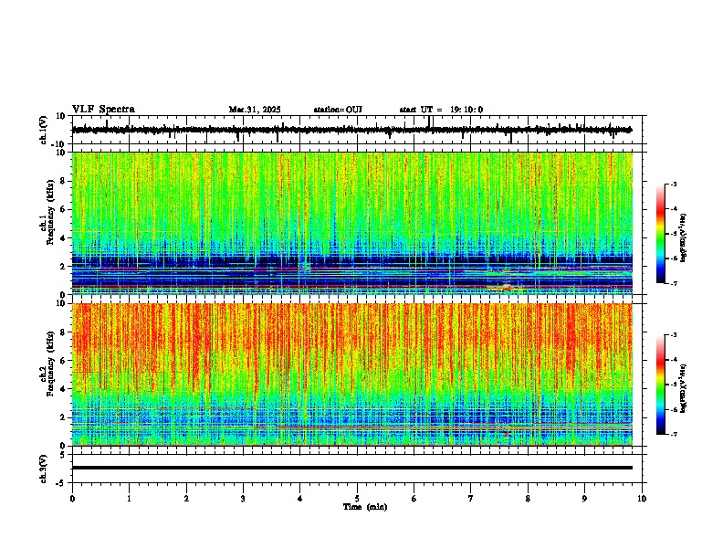Click the "4" kHz tick on ch.1 spectrogram
The image size is (723, 559).
(63, 238)
